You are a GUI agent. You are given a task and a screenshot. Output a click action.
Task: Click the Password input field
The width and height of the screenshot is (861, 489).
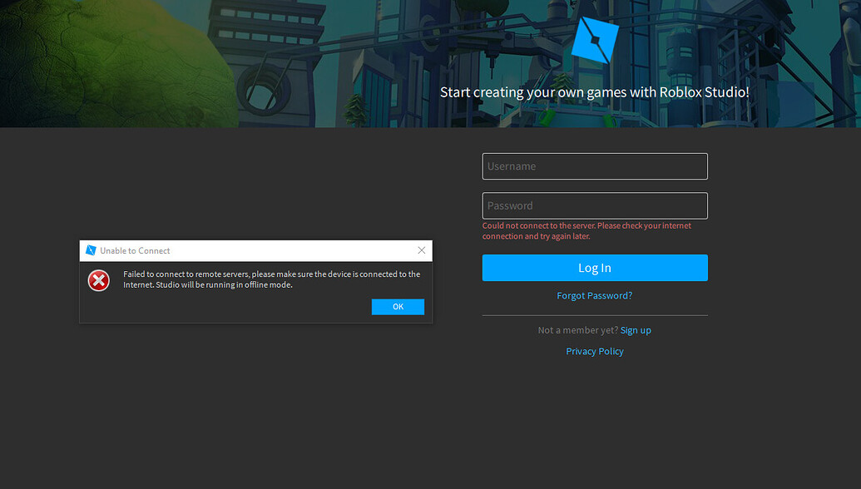(595, 205)
